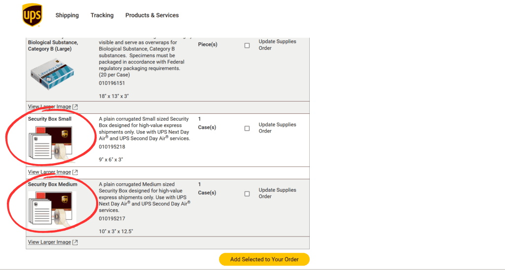The width and height of the screenshot is (505, 270).
Task: Click dimensions 18" x 13" x 3"
Action: 114,96
